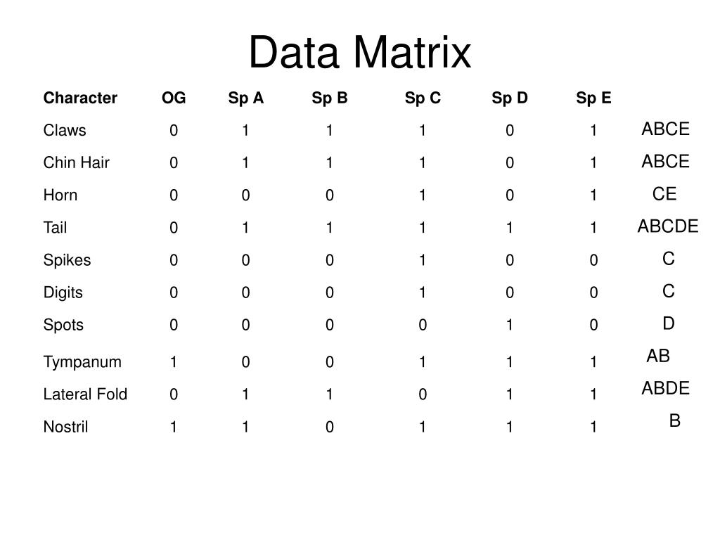Select the Tympanum row label
This screenshot has height=540, width=720.
[x=82, y=362]
